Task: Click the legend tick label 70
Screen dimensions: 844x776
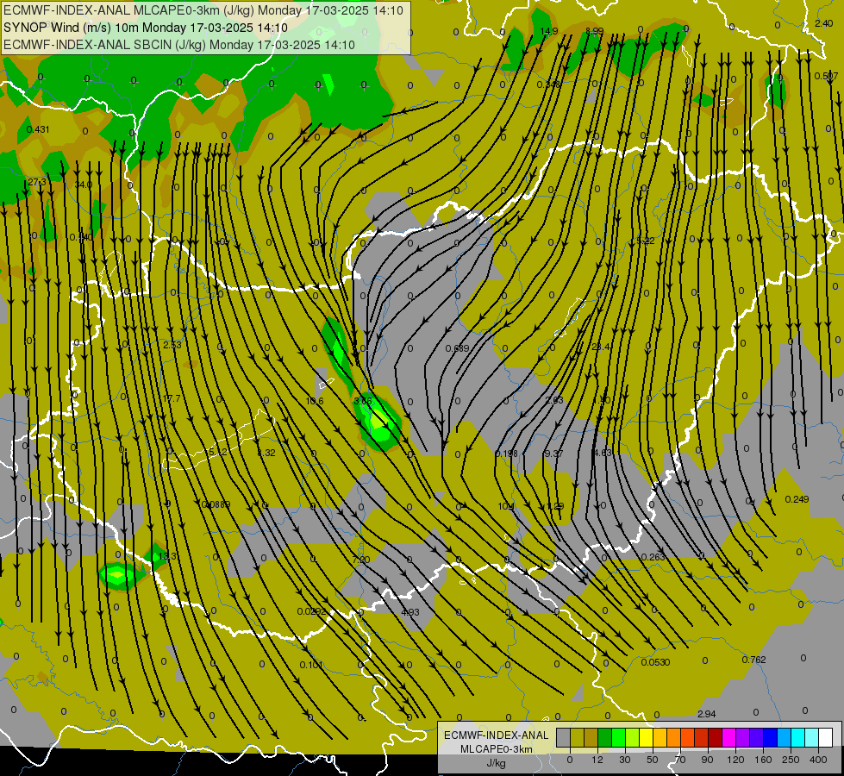Action: (680, 760)
